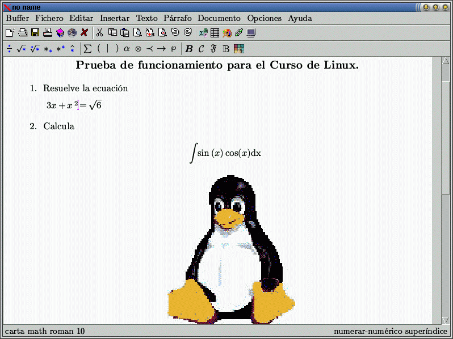
Task: Cut the selection with the scissors icon
Action: (x=100, y=32)
